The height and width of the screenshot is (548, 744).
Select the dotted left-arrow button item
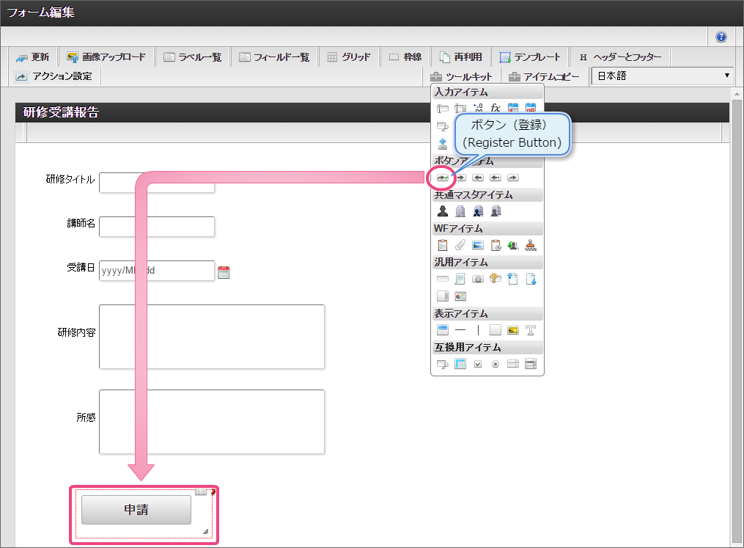496,178
